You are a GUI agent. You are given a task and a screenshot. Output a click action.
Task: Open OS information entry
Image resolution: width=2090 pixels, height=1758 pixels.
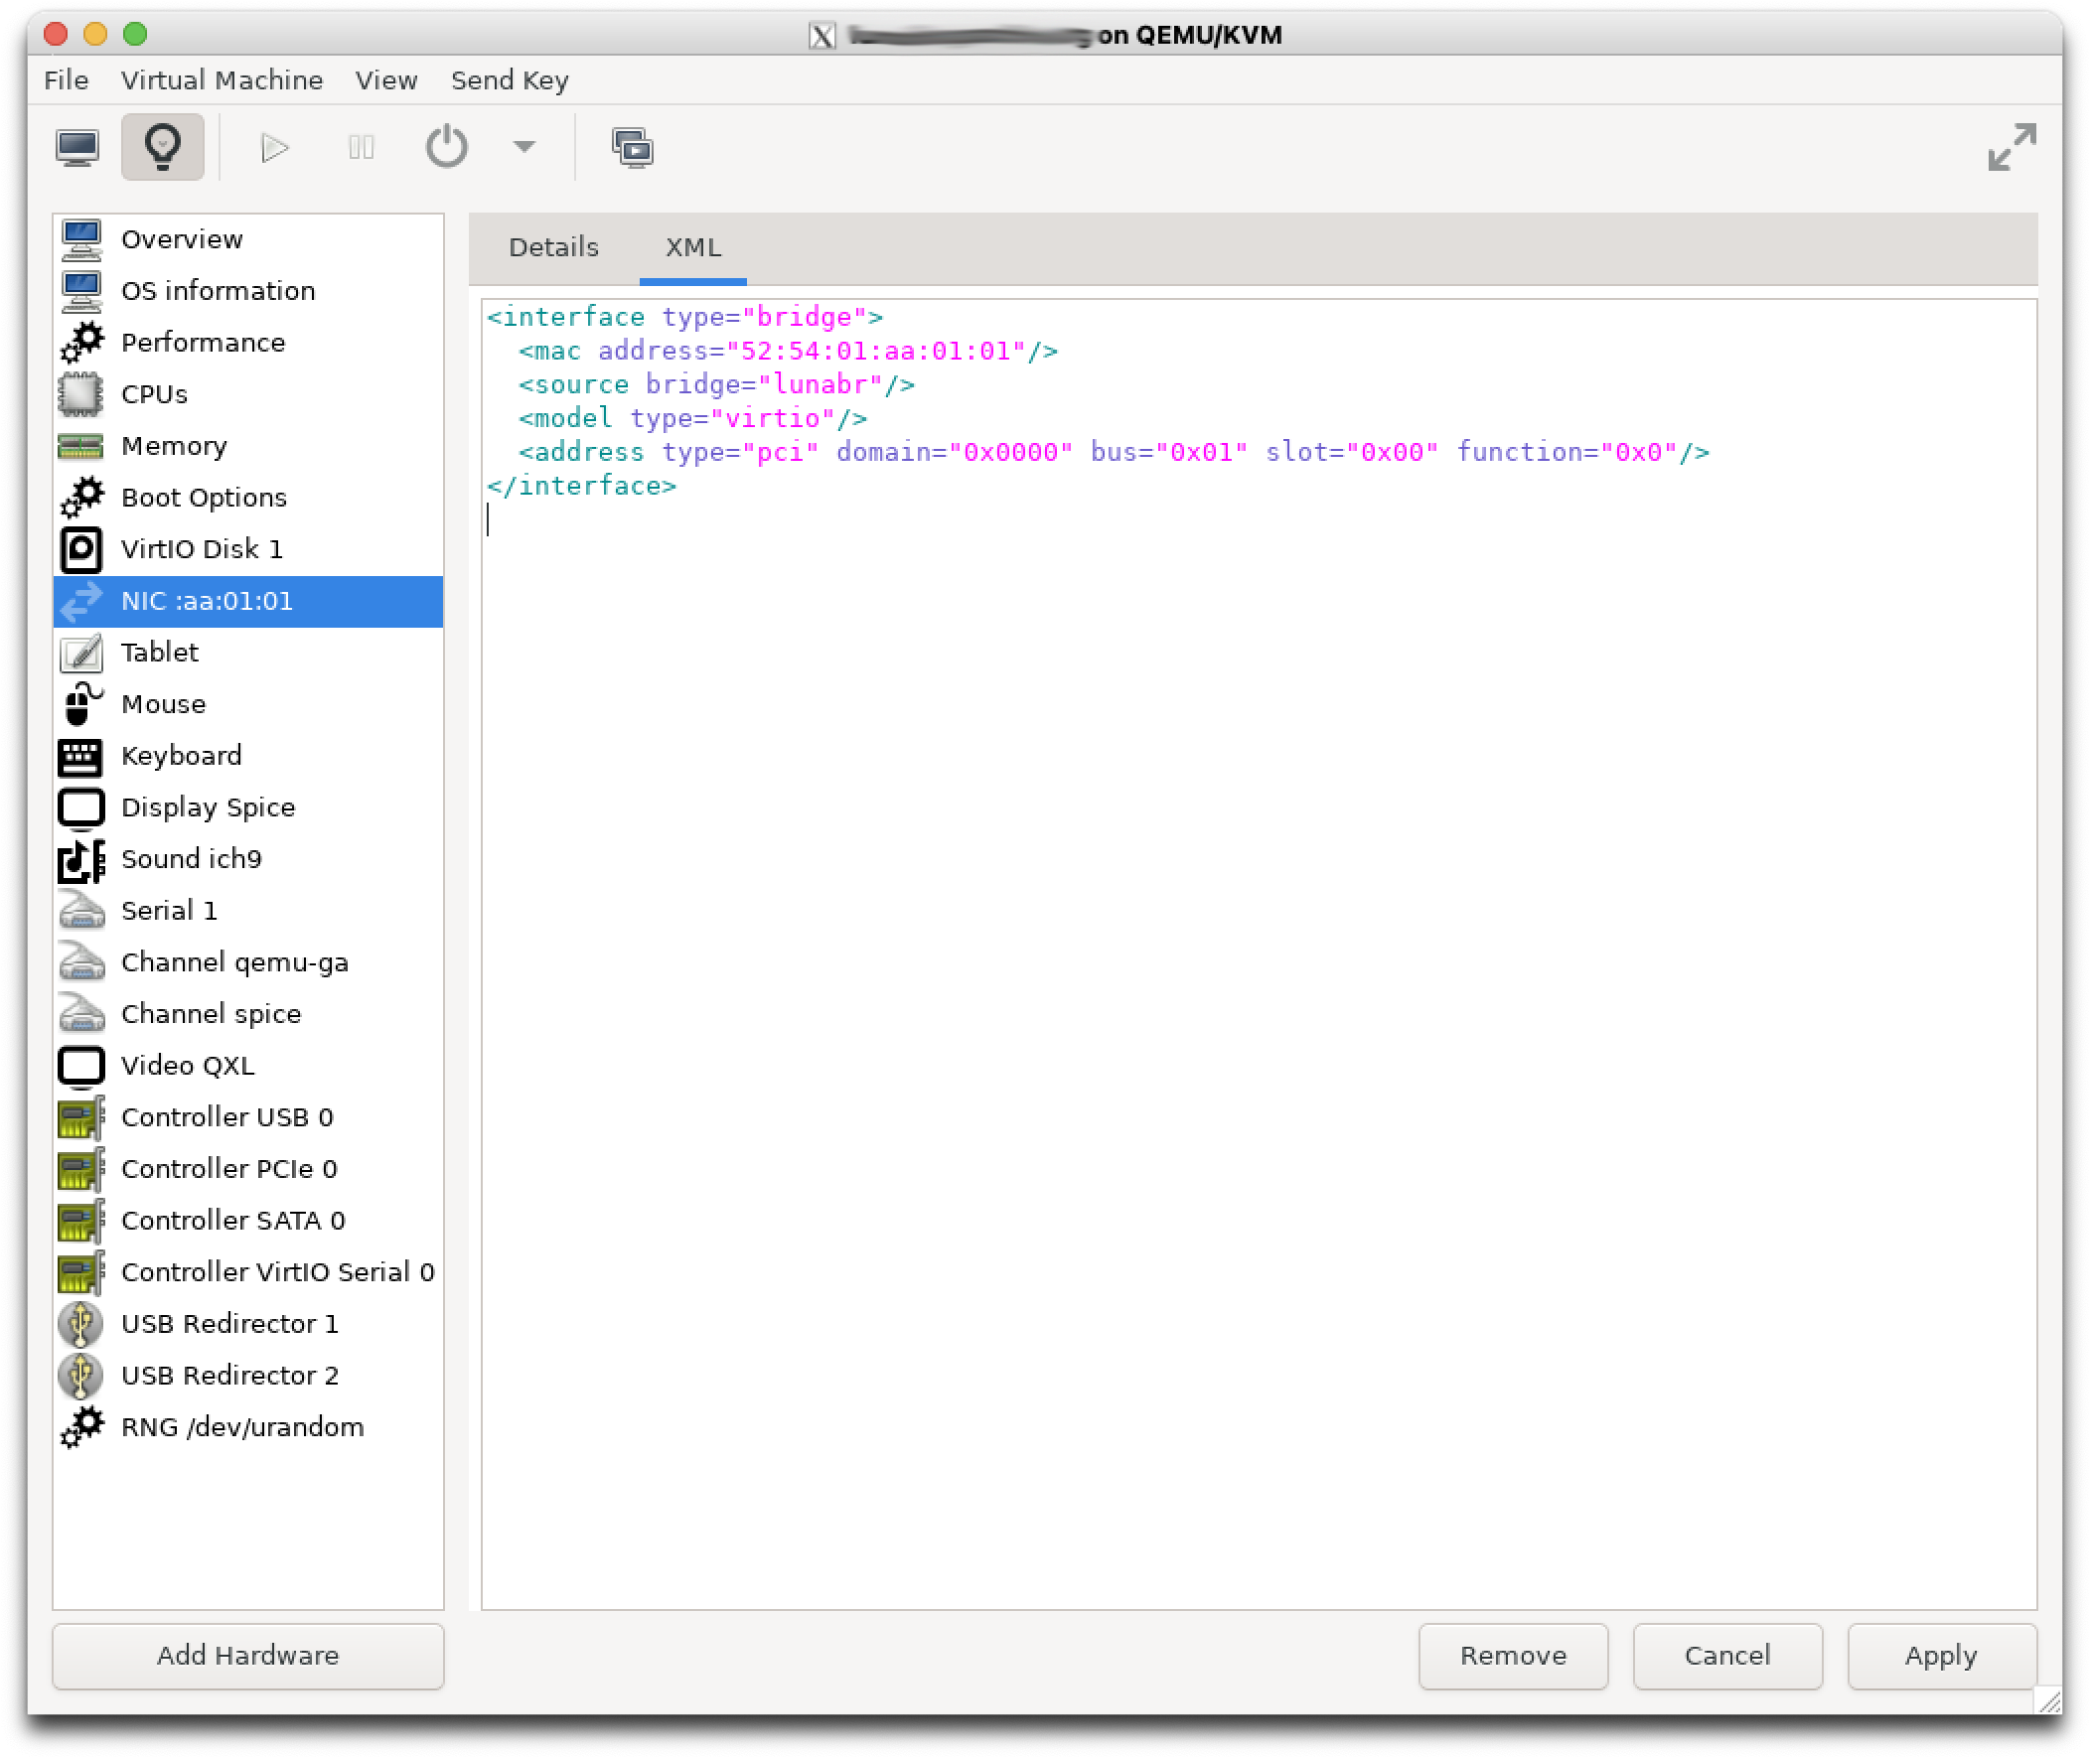(249, 291)
